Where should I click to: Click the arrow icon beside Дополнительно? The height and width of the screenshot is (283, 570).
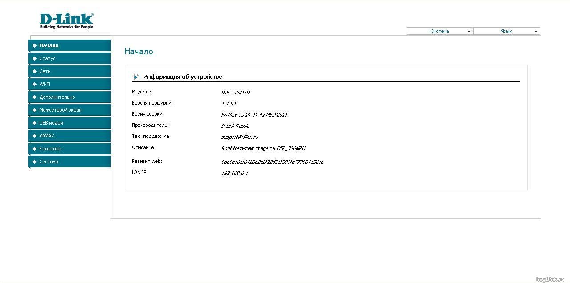34,97
